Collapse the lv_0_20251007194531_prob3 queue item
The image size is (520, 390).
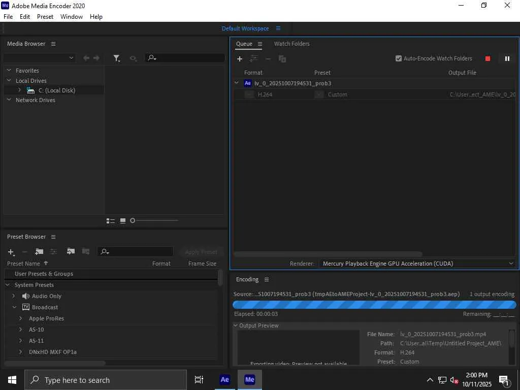tap(237, 83)
